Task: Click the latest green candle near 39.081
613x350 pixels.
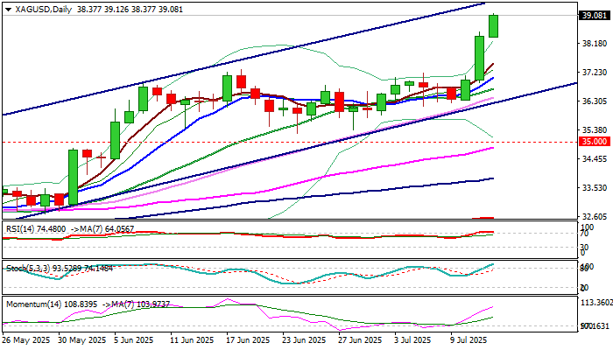Action: [493, 25]
